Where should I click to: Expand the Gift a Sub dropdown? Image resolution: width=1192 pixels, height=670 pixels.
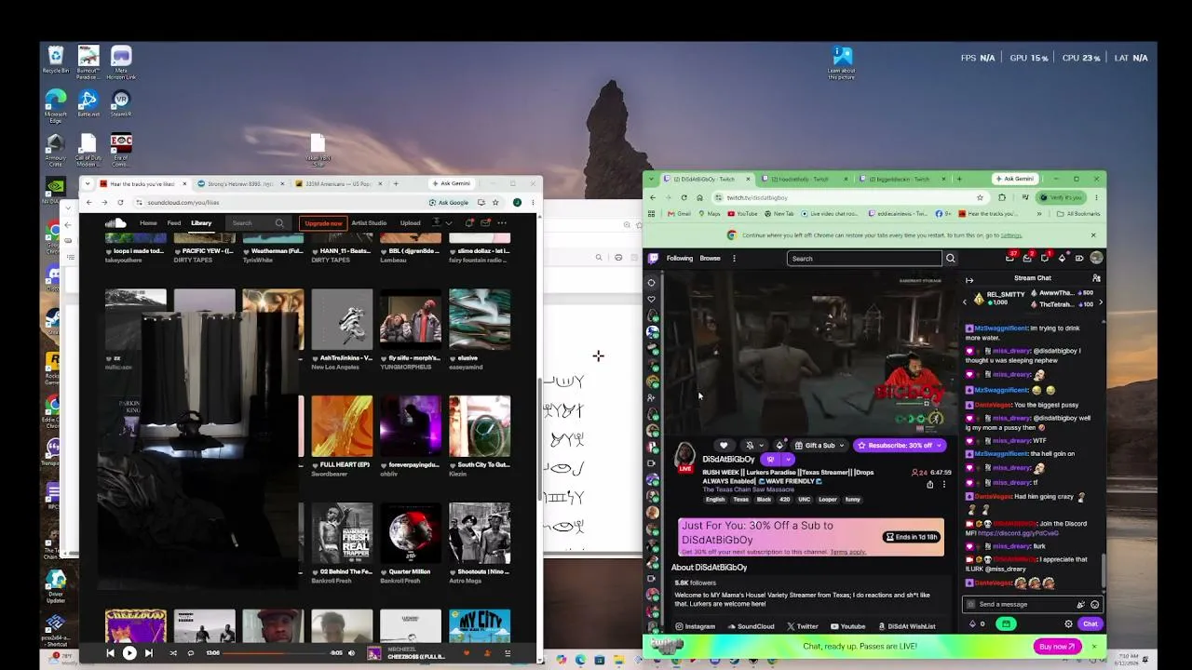[x=819, y=445]
